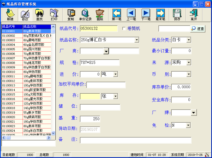Open the 单价记录 price record tool
The height and width of the screenshot is (158, 212).
85,15
